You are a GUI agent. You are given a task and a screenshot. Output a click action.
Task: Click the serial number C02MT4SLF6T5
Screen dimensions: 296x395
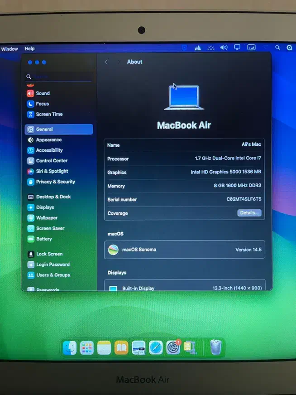[244, 199]
